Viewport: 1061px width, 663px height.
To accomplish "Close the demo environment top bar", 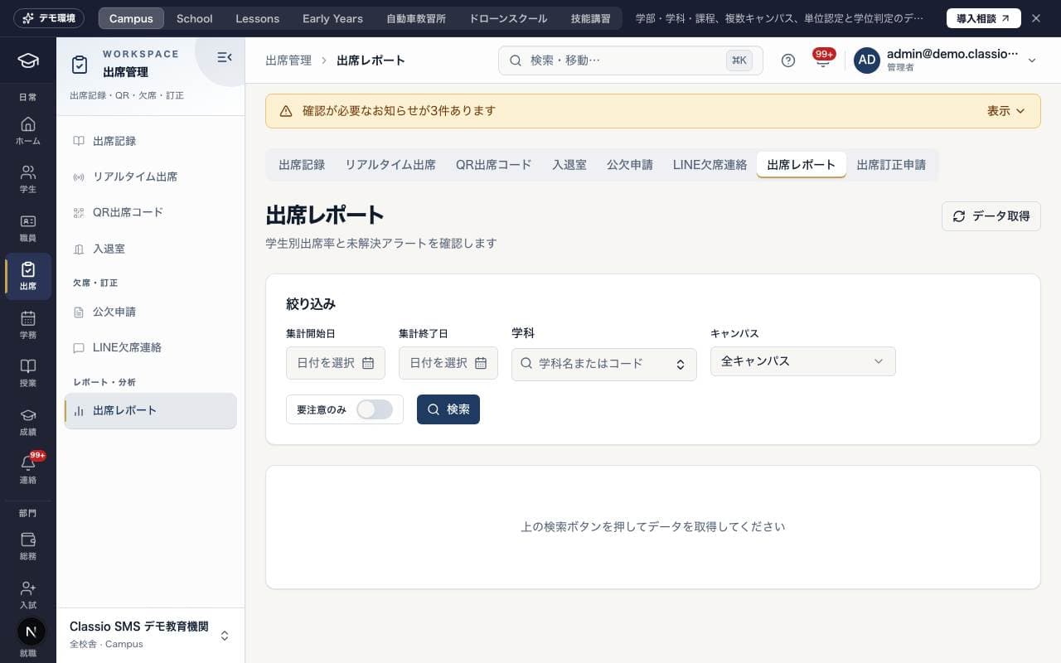I will [x=1035, y=18].
